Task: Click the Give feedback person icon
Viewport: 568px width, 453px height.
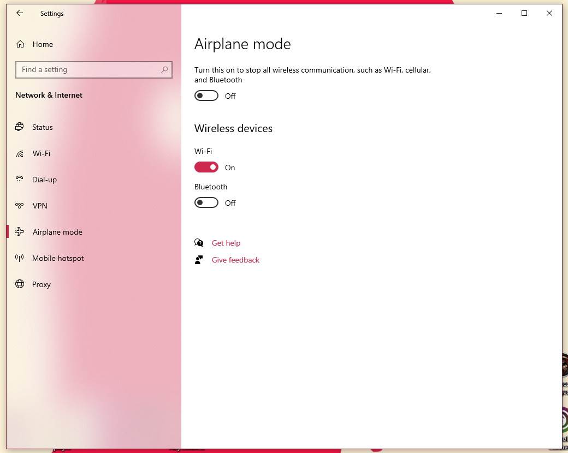Action: tap(199, 260)
